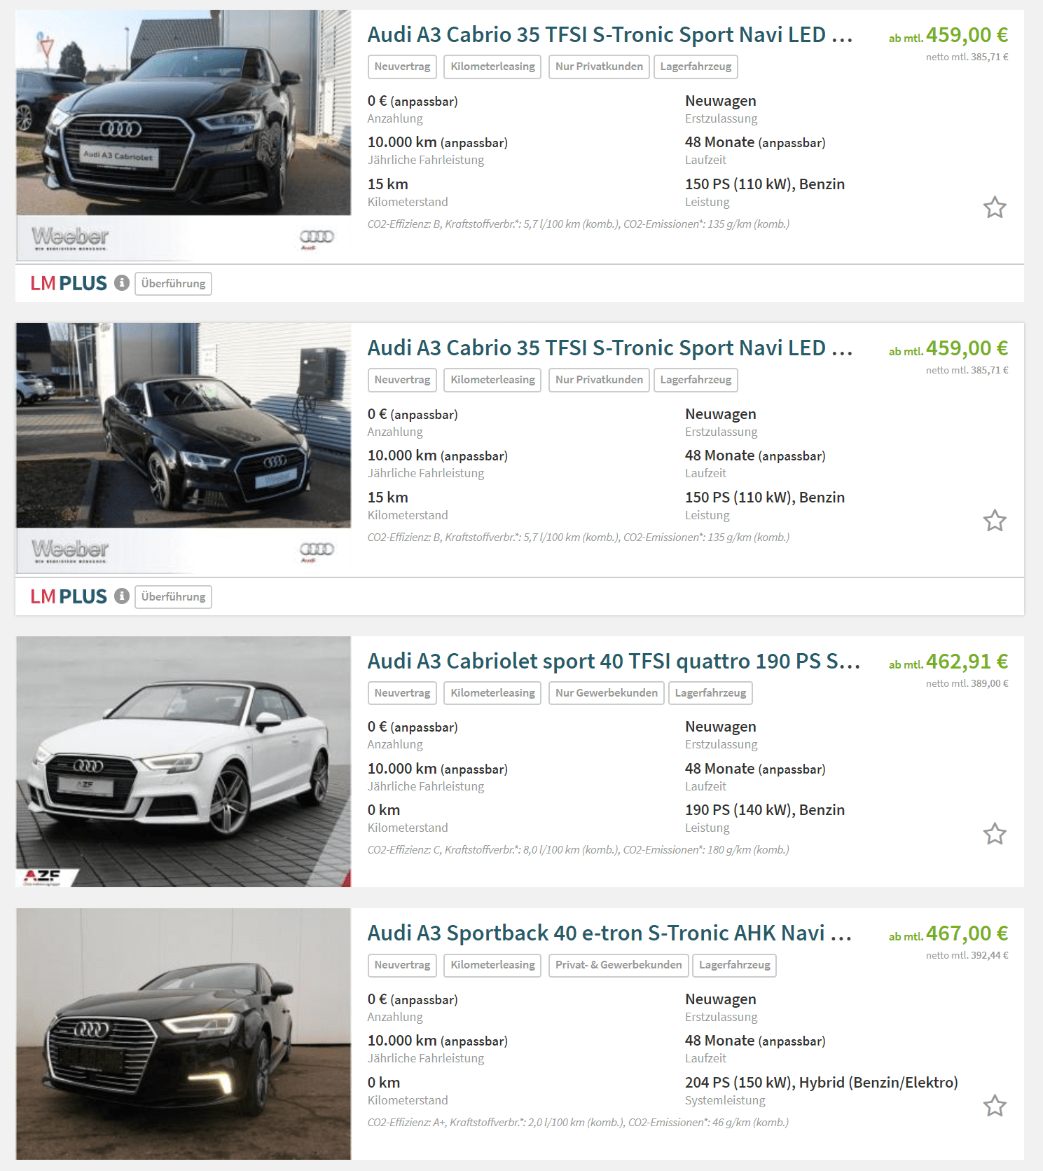Click Neuvertrag tag on second listing

click(402, 380)
